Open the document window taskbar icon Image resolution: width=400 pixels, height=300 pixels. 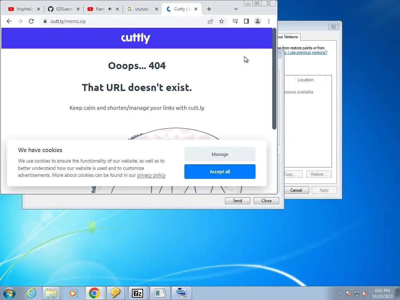pyautogui.click(x=160, y=293)
